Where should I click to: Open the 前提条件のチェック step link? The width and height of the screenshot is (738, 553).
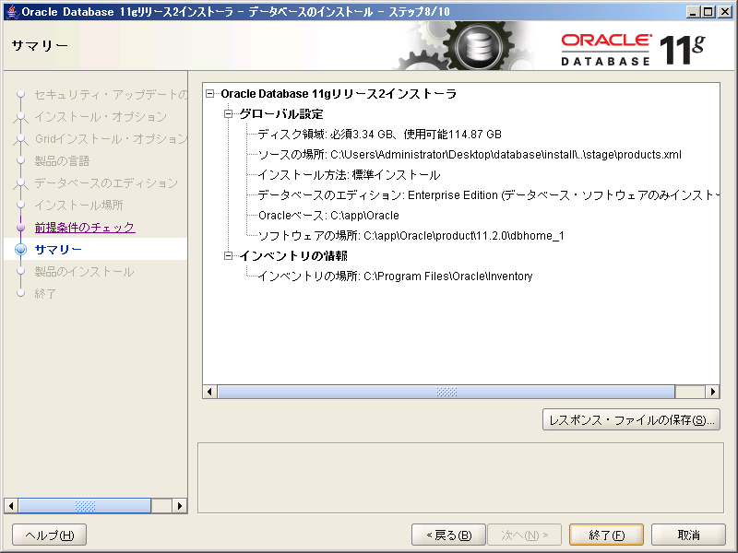click(x=85, y=228)
